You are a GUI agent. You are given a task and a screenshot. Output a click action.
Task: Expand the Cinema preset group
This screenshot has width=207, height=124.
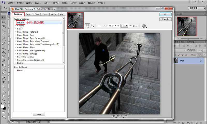tap(15, 26)
